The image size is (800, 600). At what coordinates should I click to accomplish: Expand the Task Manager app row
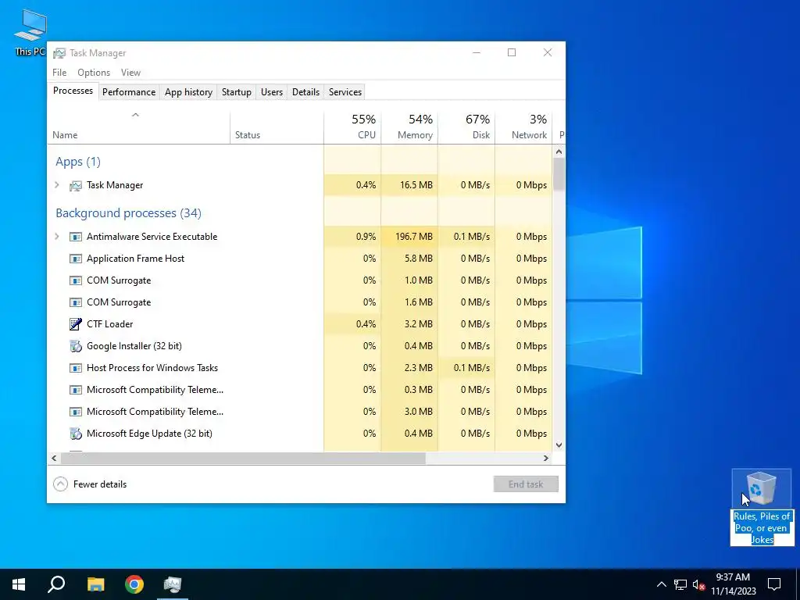[57, 185]
